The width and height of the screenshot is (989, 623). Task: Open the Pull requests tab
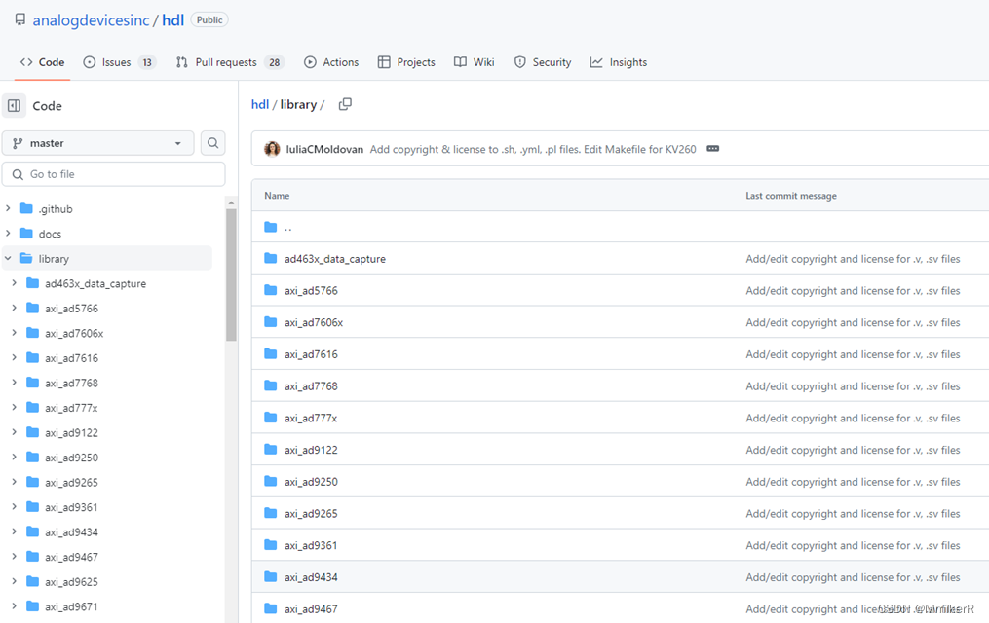pos(230,62)
